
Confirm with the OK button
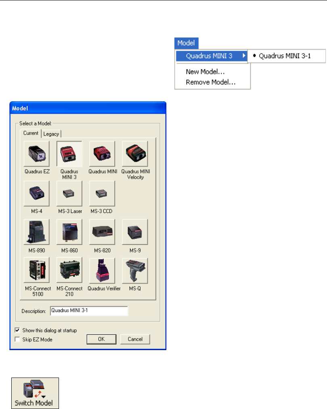(101, 339)
